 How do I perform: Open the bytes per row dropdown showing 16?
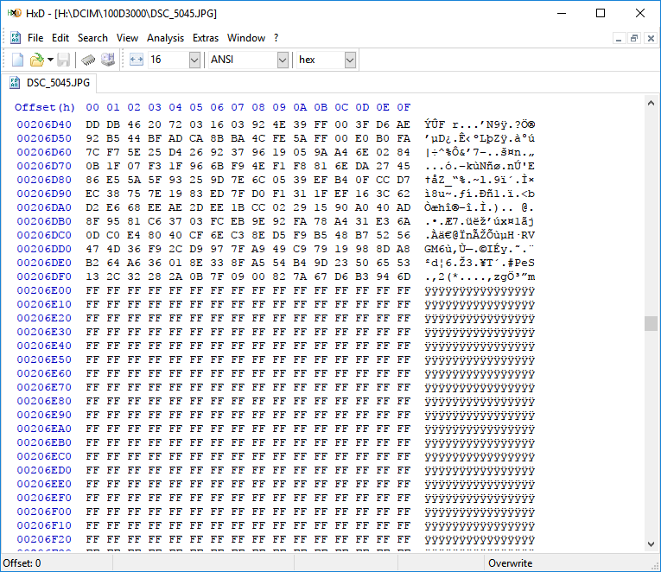click(194, 60)
